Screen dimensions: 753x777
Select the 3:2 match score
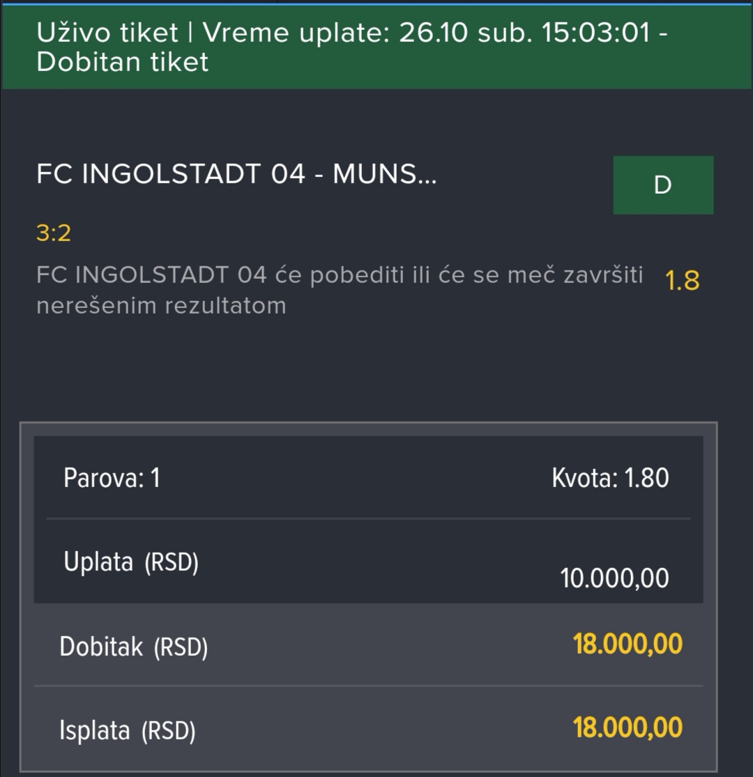[x=54, y=233]
